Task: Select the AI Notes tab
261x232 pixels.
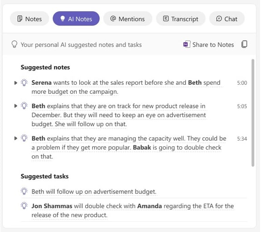Action: pos(76,19)
